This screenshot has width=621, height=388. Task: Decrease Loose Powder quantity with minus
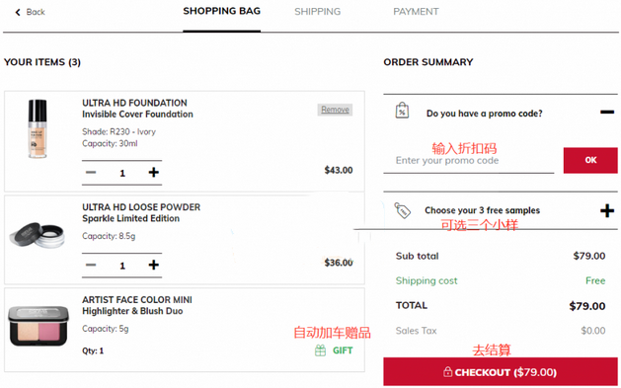click(x=91, y=265)
